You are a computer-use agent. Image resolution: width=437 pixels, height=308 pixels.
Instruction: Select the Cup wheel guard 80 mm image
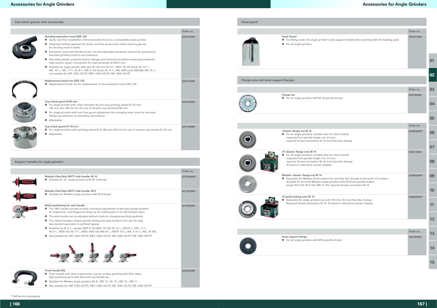coord(24,111)
